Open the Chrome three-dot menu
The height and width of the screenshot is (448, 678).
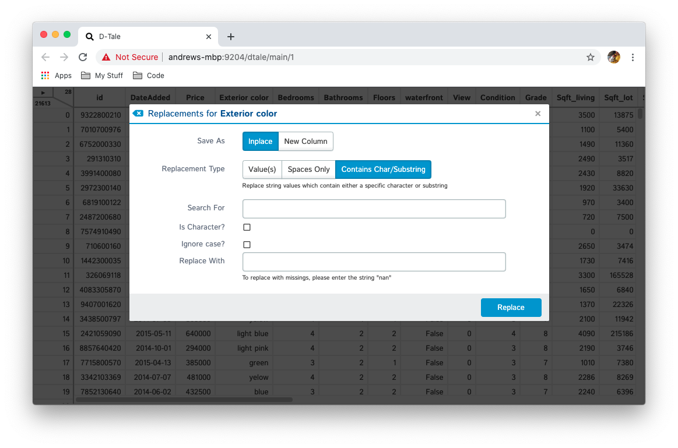[x=633, y=57]
